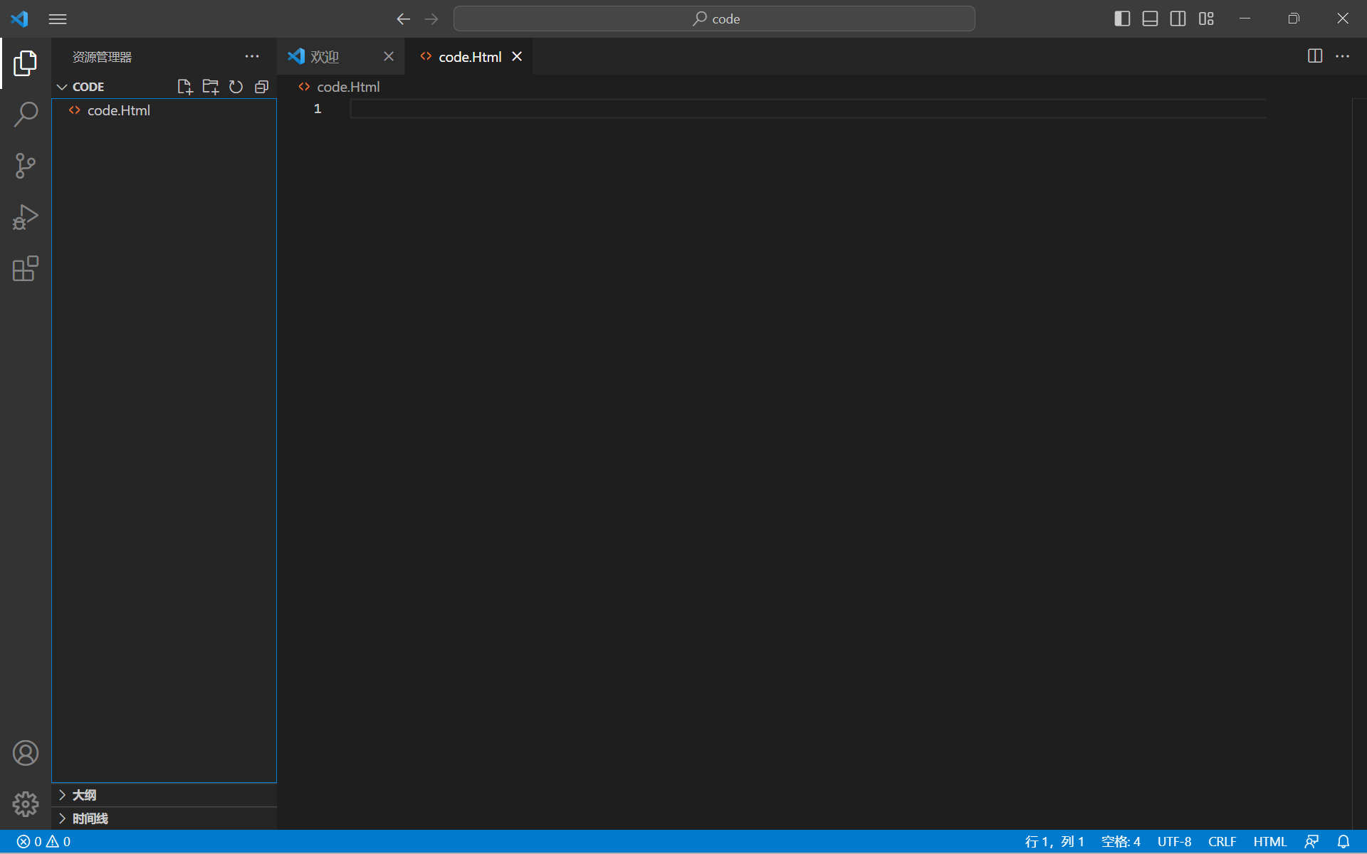Toggle the primary sidebar visibility
Viewport: 1367px width, 854px height.
(x=1122, y=19)
